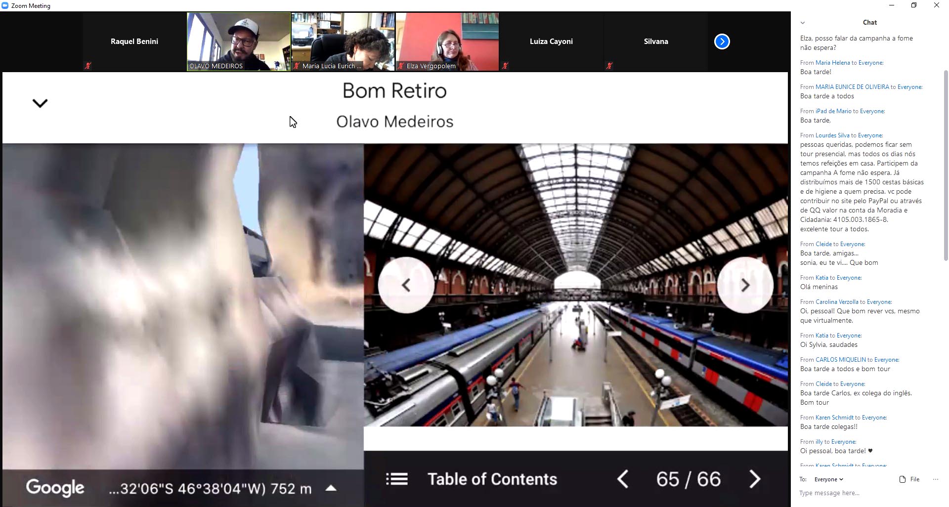The width and height of the screenshot is (949, 507).
Task: Click sender name Carolina Verzolla in chat
Action: 836,302
